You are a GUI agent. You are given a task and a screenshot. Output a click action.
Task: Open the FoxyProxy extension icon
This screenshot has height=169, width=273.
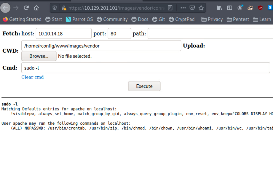pos(250,8)
